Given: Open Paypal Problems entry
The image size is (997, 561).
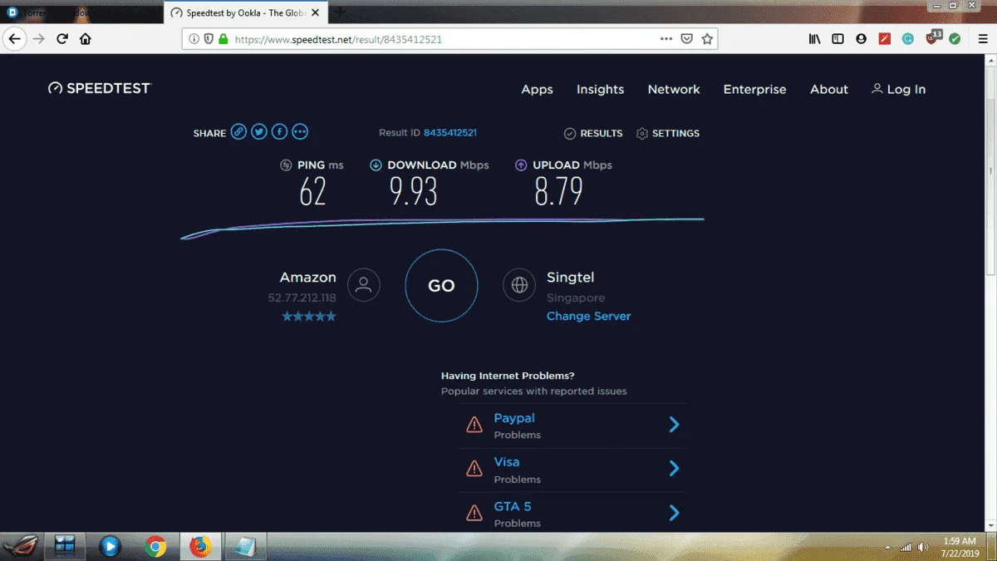Looking at the screenshot, I should (572, 426).
